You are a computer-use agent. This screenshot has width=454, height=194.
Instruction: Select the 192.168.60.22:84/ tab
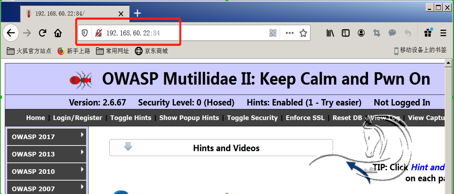pos(74,13)
